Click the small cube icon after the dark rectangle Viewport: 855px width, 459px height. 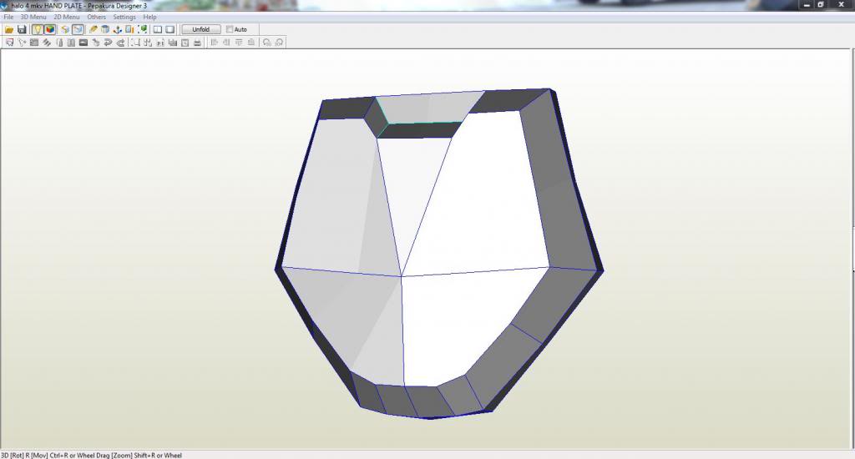click(96, 43)
